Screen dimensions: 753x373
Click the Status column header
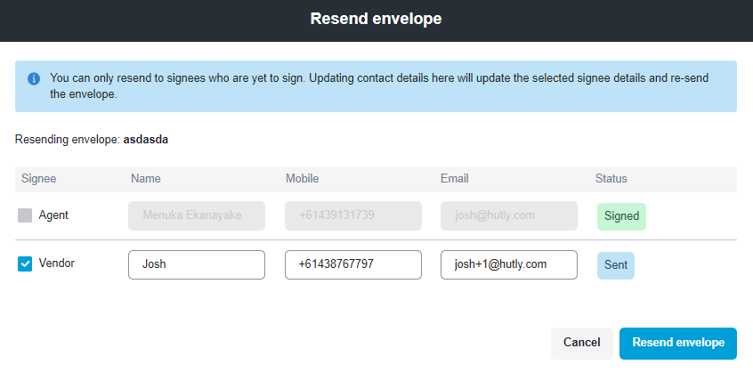pyautogui.click(x=611, y=179)
